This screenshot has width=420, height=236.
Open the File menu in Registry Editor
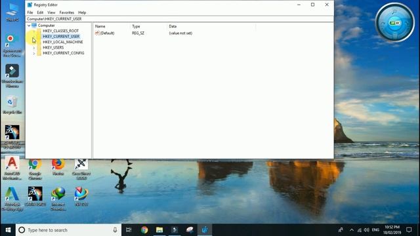pyautogui.click(x=30, y=12)
